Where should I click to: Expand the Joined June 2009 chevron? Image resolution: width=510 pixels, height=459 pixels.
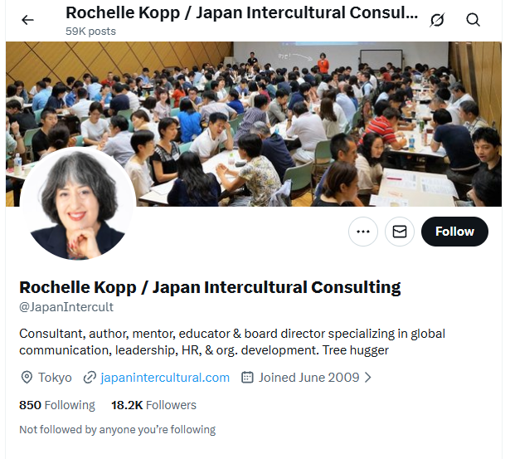tap(368, 378)
